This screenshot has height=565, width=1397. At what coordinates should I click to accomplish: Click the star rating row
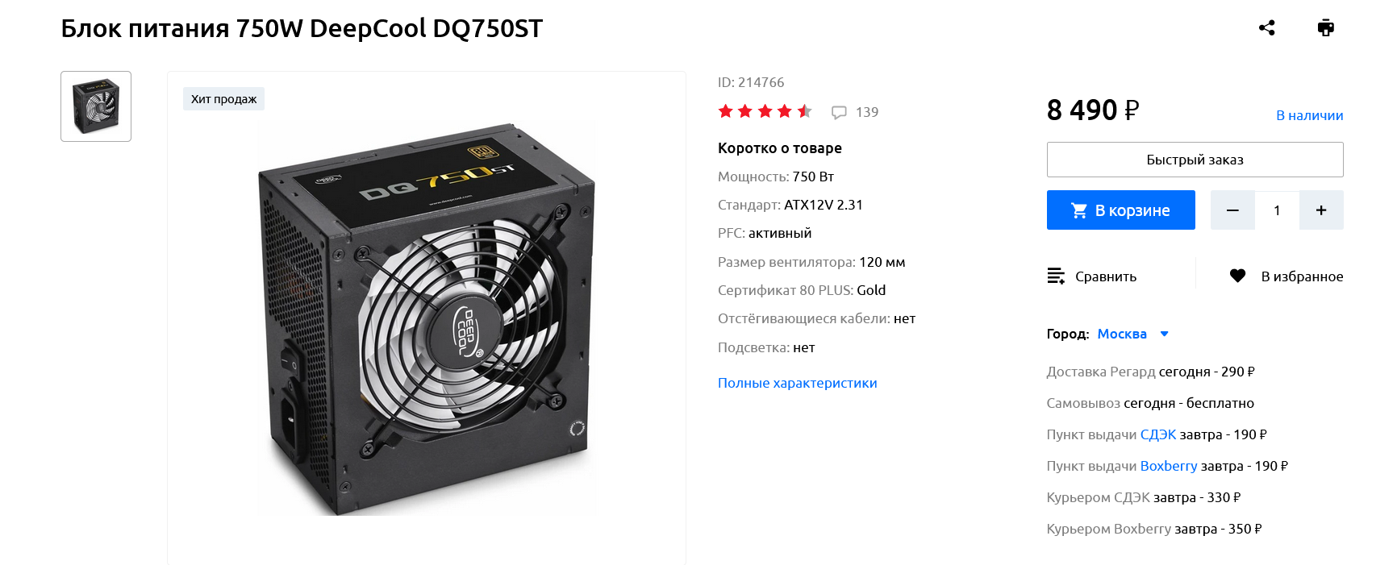(x=765, y=111)
